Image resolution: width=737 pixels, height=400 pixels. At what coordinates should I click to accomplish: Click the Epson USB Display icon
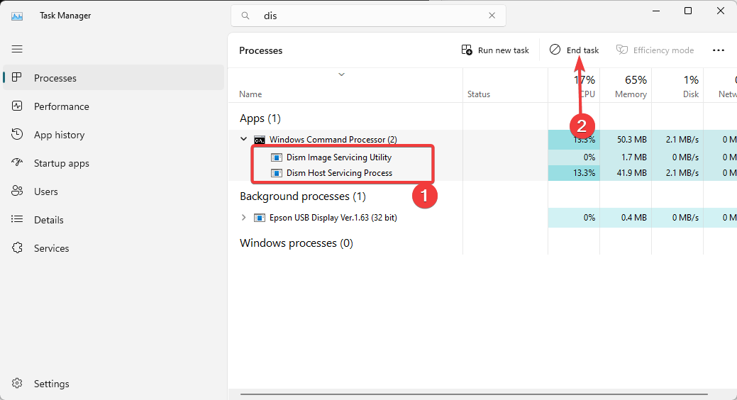pyautogui.click(x=260, y=218)
